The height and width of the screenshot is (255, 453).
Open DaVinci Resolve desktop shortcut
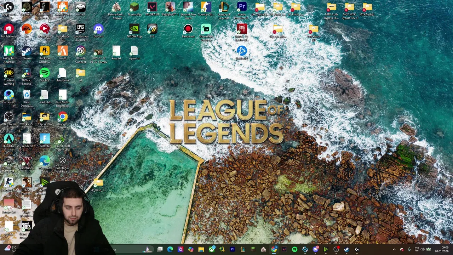(x=27, y=76)
